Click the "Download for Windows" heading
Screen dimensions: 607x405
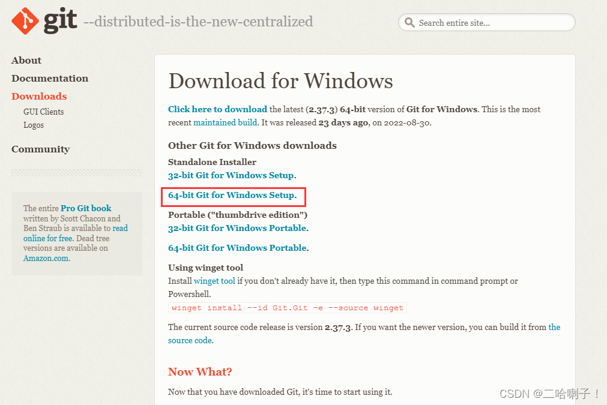[x=280, y=81]
